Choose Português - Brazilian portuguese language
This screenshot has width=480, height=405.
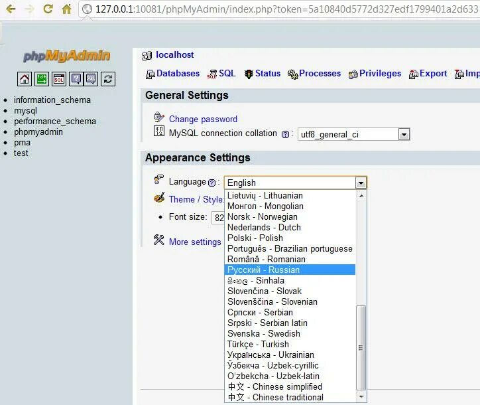(290, 248)
